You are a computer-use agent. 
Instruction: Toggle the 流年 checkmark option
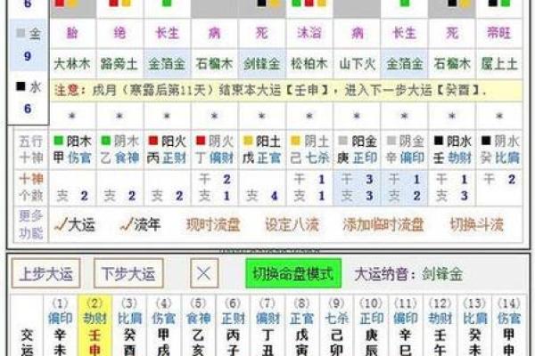click(x=140, y=225)
